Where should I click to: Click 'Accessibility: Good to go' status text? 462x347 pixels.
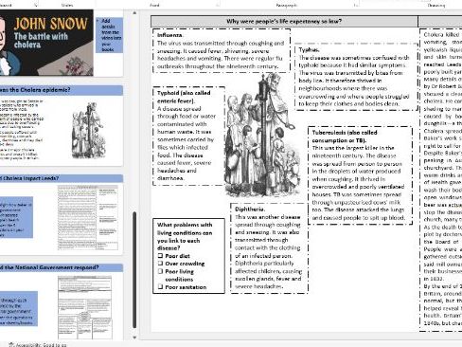42,345
